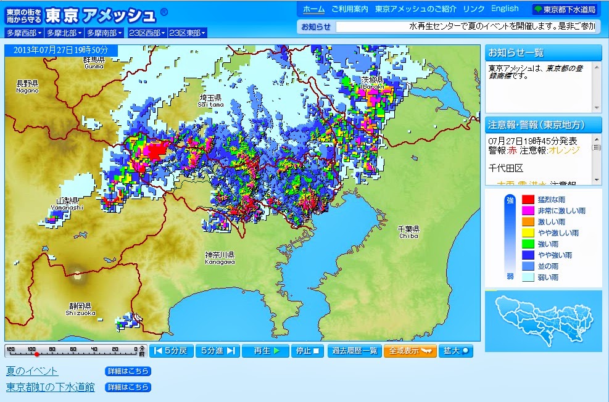
Task: Visit the 東京都下水道局 link
Action: coord(565,9)
